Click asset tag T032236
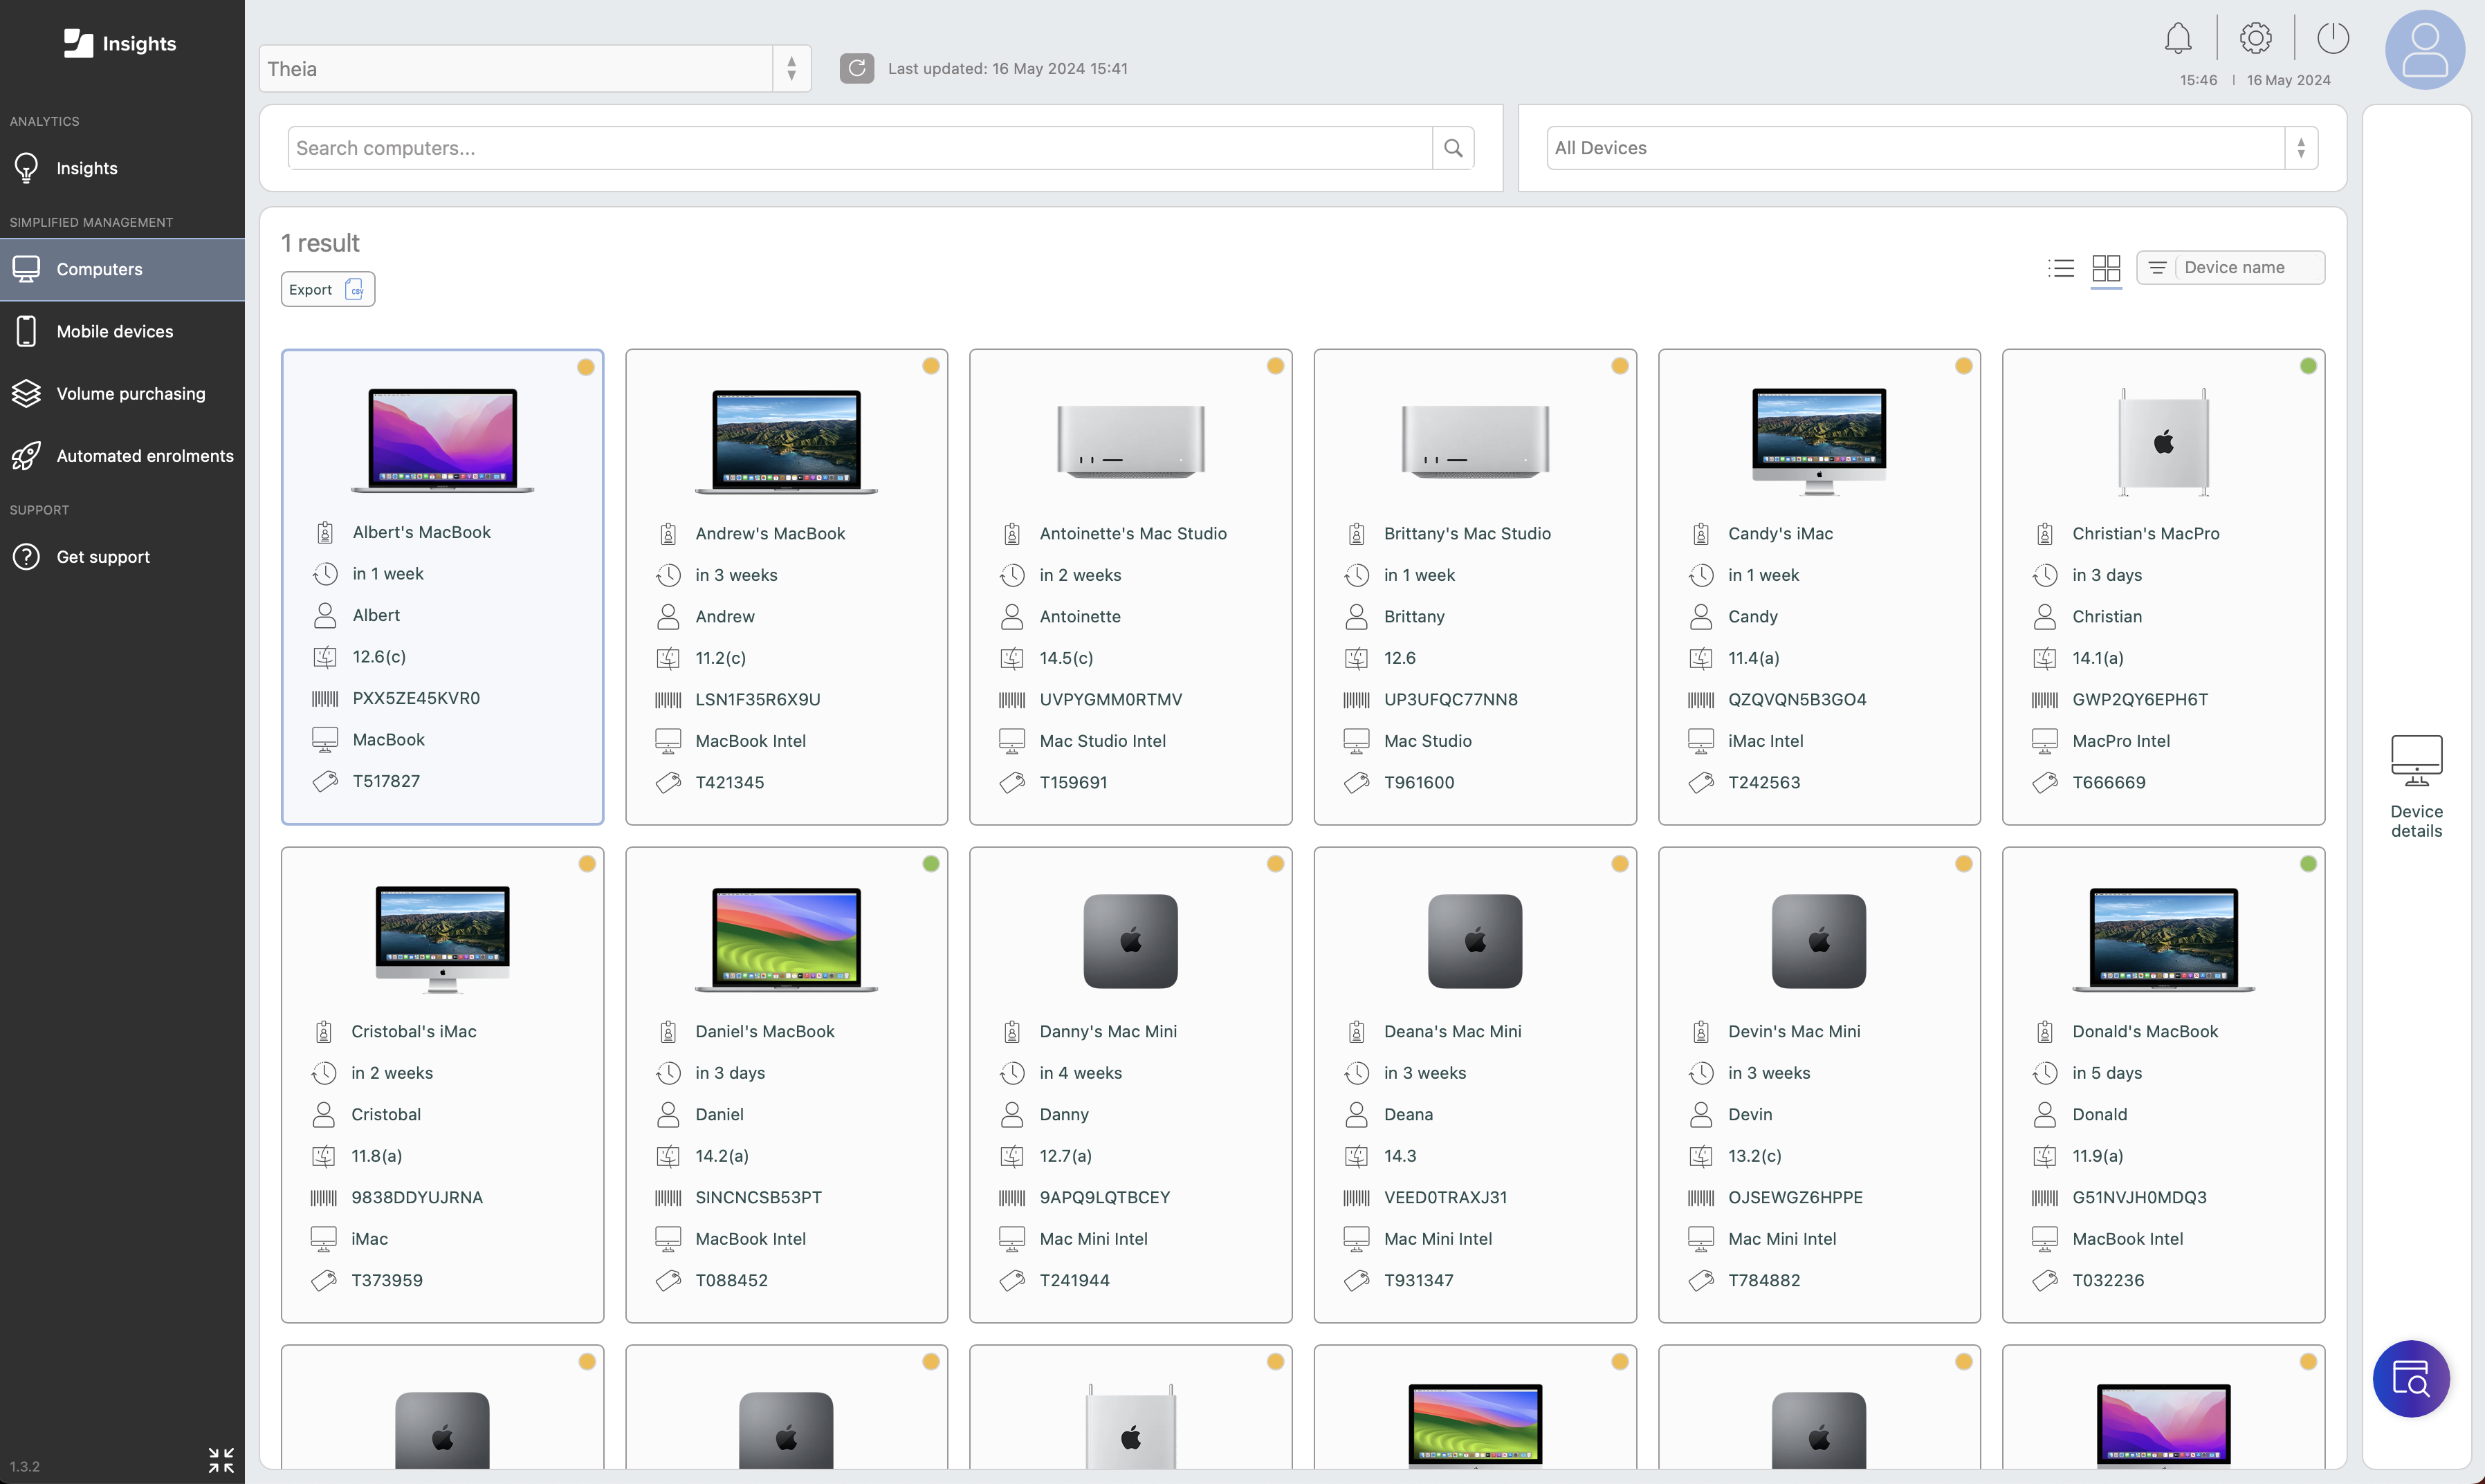This screenshot has height=1484, width=2485. coord(2108,1280)
